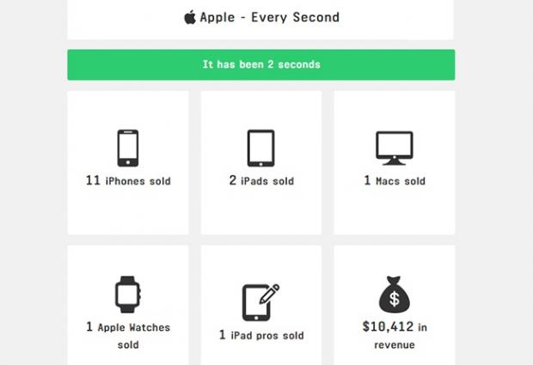
Task: Click the iPhone icon
Action: click(127, 148)
